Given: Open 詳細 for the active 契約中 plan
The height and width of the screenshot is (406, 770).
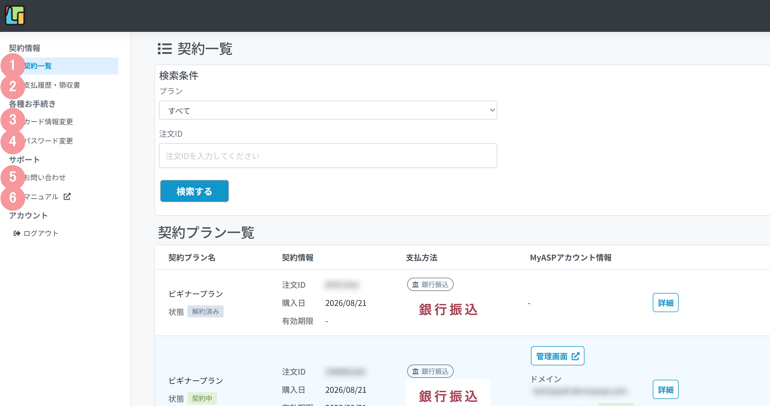Looking at the screenshot, I should pyautogui.click(x=665, y=389).
